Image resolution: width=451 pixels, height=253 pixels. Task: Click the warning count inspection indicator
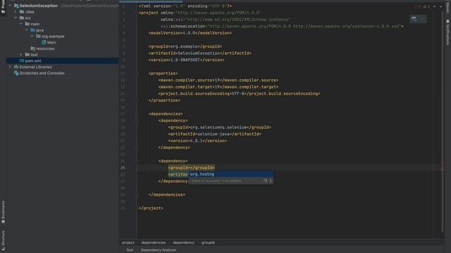point(426,6)
